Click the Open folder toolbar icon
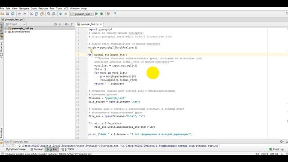Viewport: 288px width, 162px height. [x=2, y=14]
